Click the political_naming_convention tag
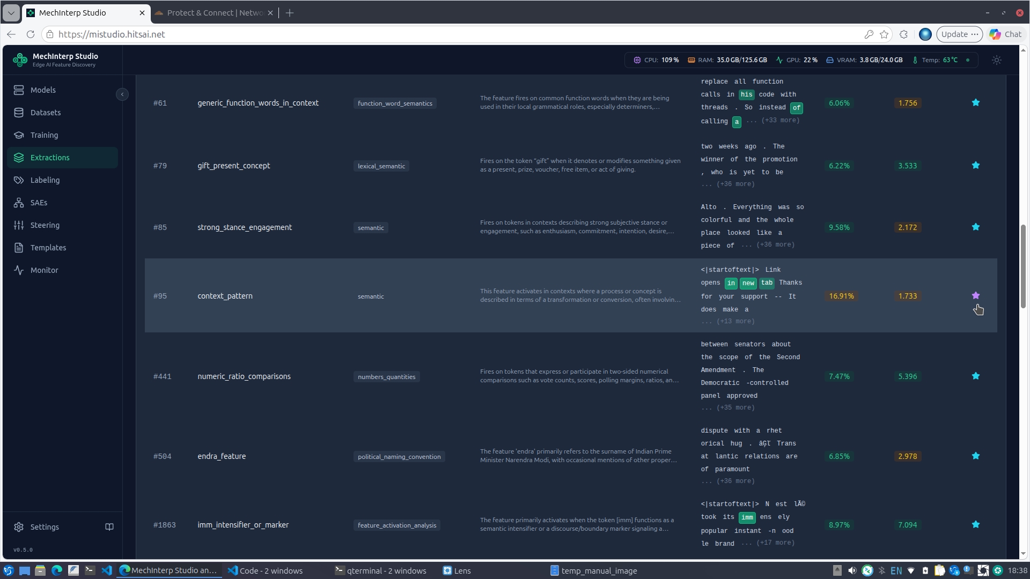Viewport: 1030px width, 579px height. pos(399,457)
